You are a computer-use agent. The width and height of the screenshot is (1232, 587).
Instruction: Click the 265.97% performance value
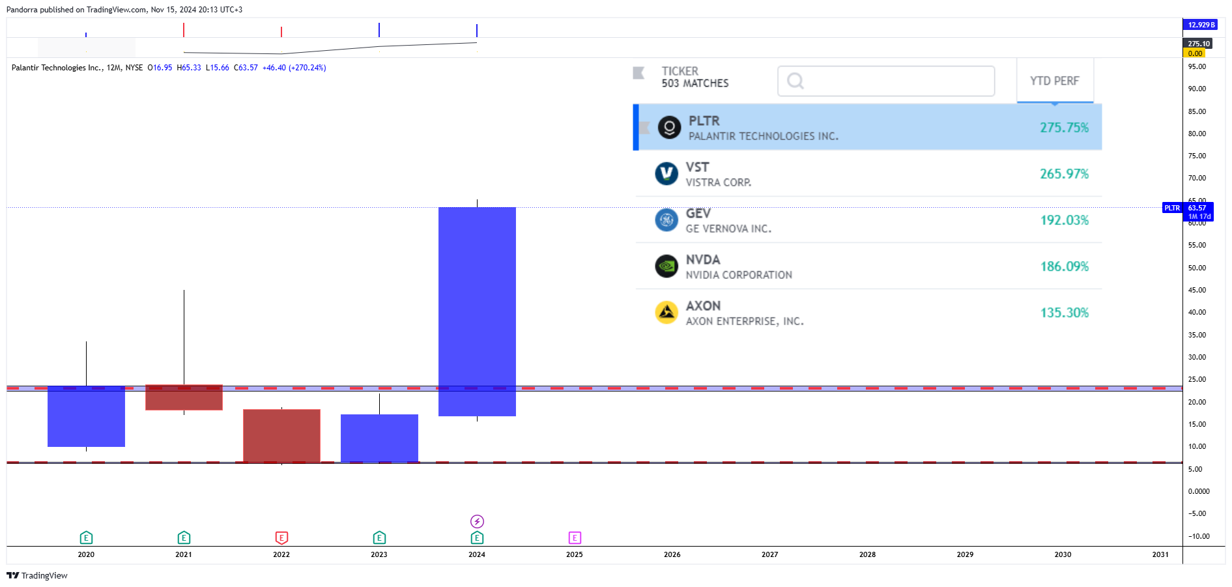click(x=1065, y=174)
